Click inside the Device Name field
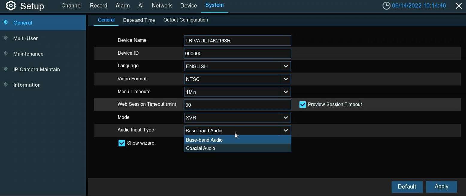 237,40
